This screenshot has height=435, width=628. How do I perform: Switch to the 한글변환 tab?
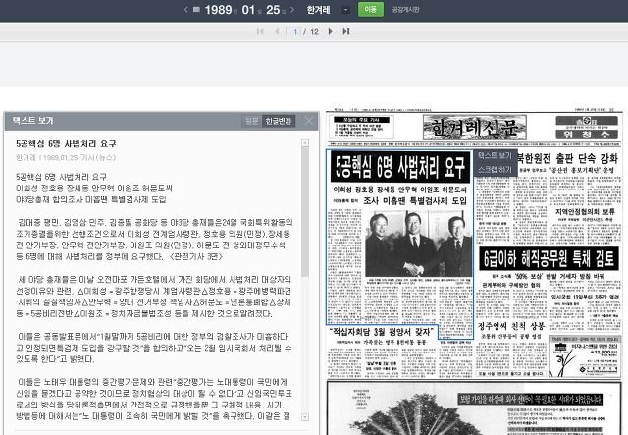[x=279, y=121]
